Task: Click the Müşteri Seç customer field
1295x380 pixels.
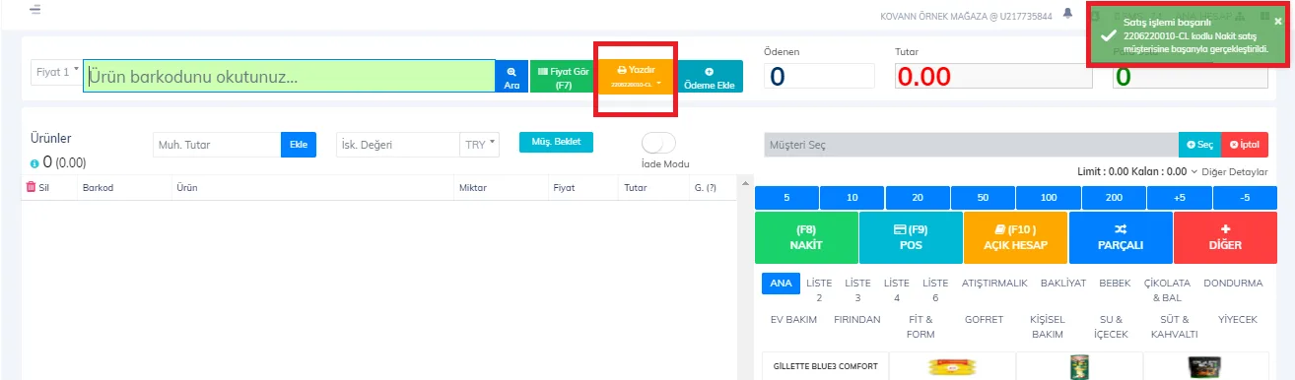Action: (971, 145)
